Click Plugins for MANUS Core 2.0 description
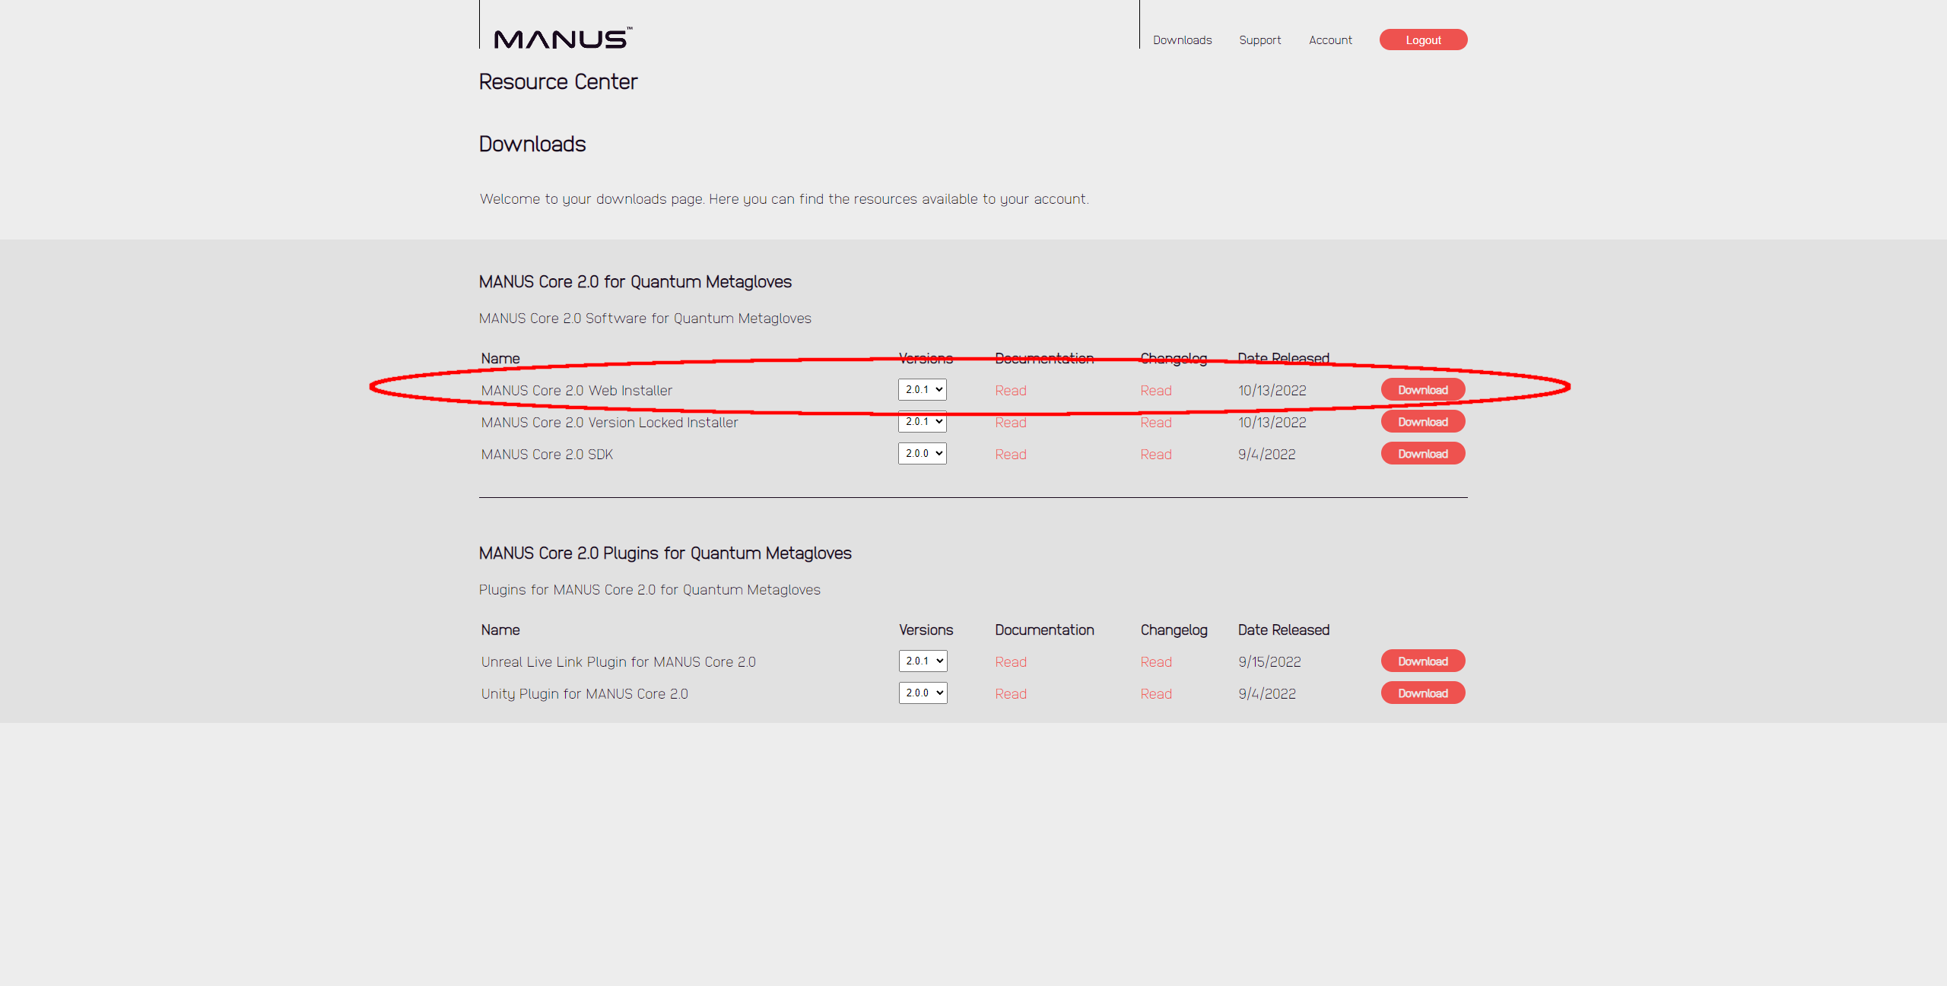Image resolution: width=1947 pixels, height=986 pixels. (650, 589)
